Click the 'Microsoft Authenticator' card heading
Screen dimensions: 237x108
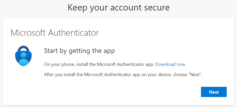pyautogui.click(x=55, y=33)
